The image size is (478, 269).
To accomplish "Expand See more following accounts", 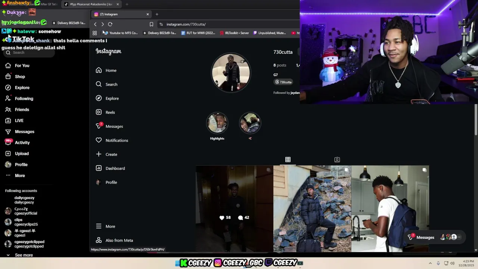I will coord(19,255).
